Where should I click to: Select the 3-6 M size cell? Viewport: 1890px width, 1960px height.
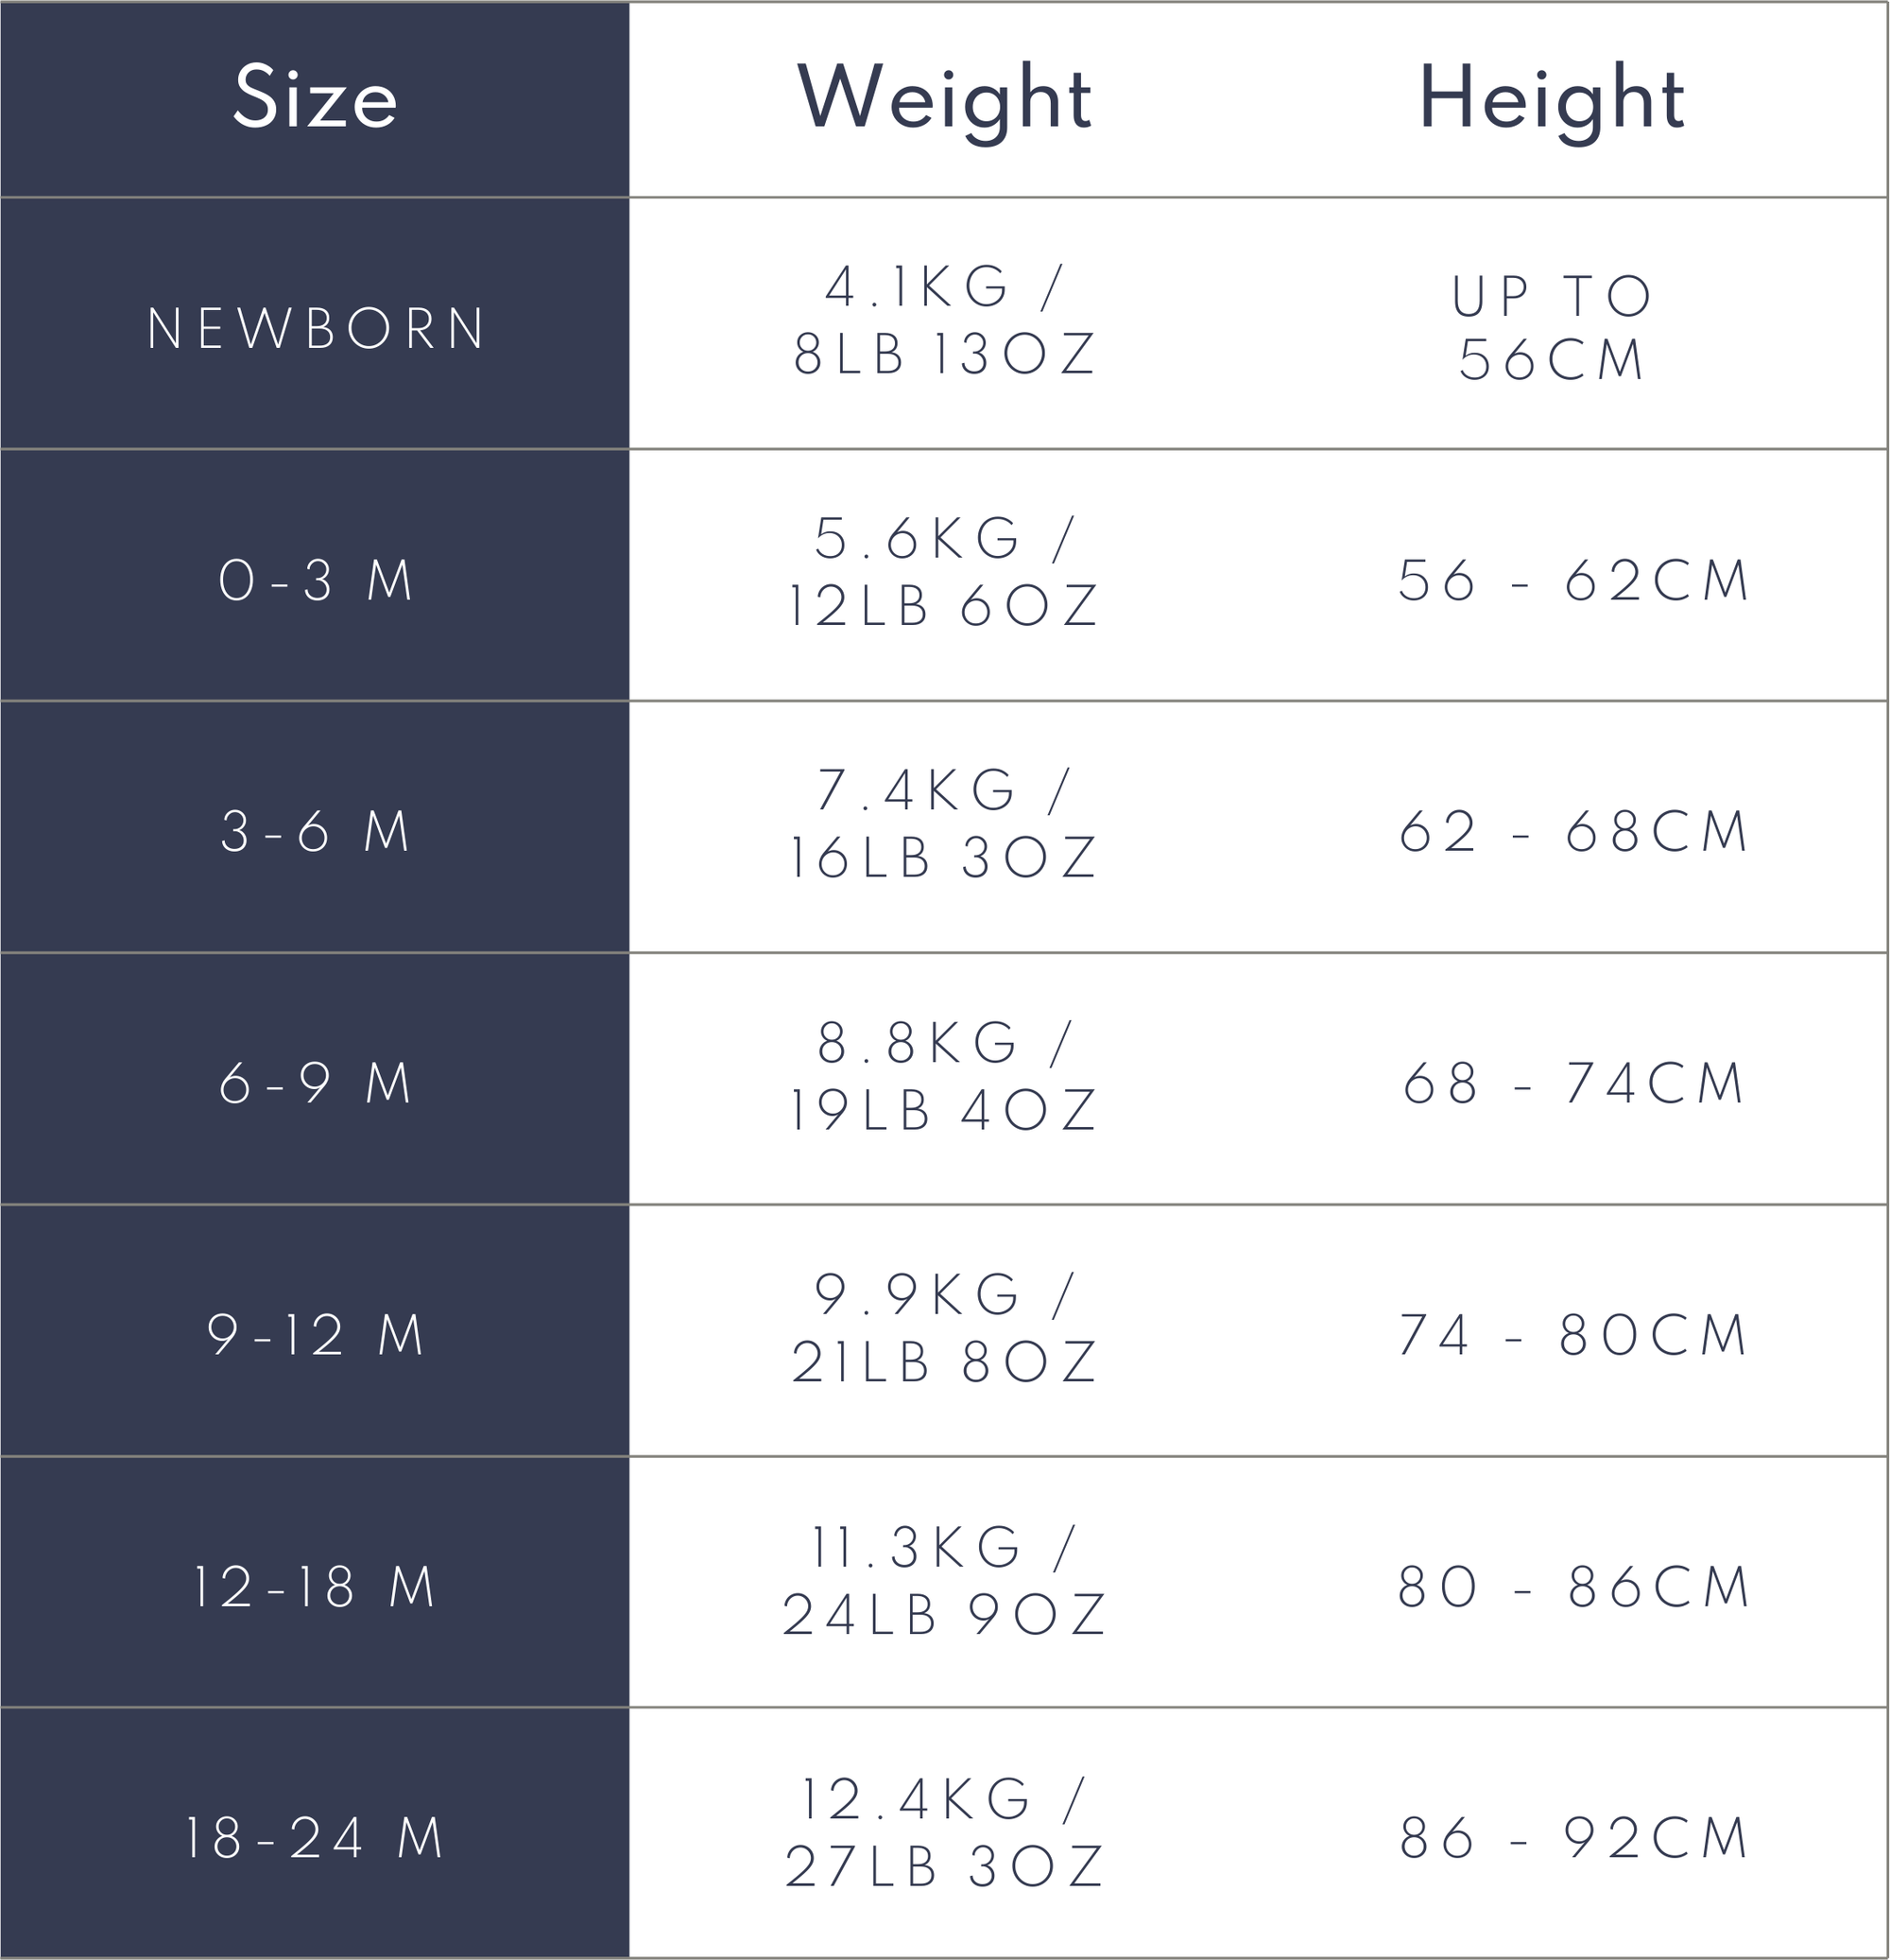(x=315, y=832)
